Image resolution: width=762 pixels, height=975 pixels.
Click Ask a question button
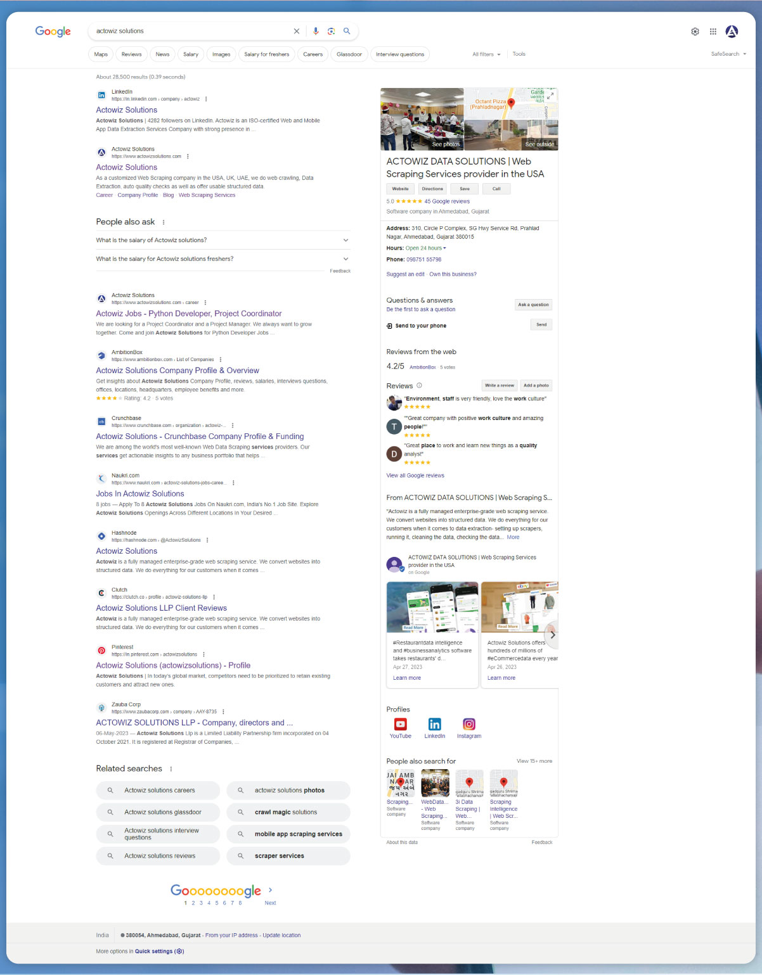pos(534,305)
